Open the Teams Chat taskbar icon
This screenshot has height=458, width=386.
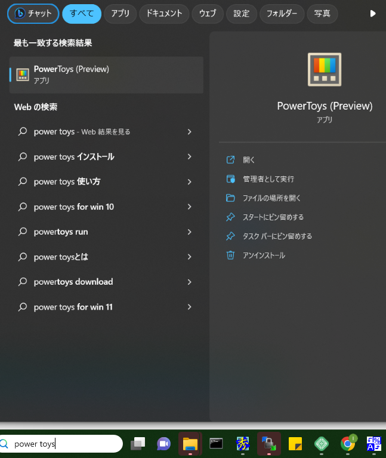(x=163, y=444)
